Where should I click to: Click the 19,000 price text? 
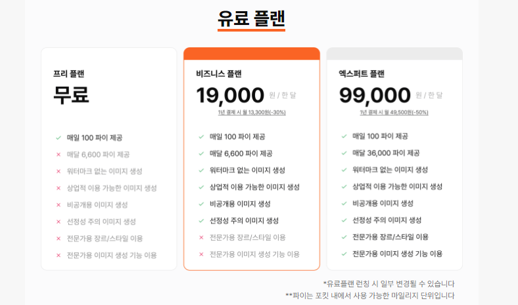tap(230, 95)
